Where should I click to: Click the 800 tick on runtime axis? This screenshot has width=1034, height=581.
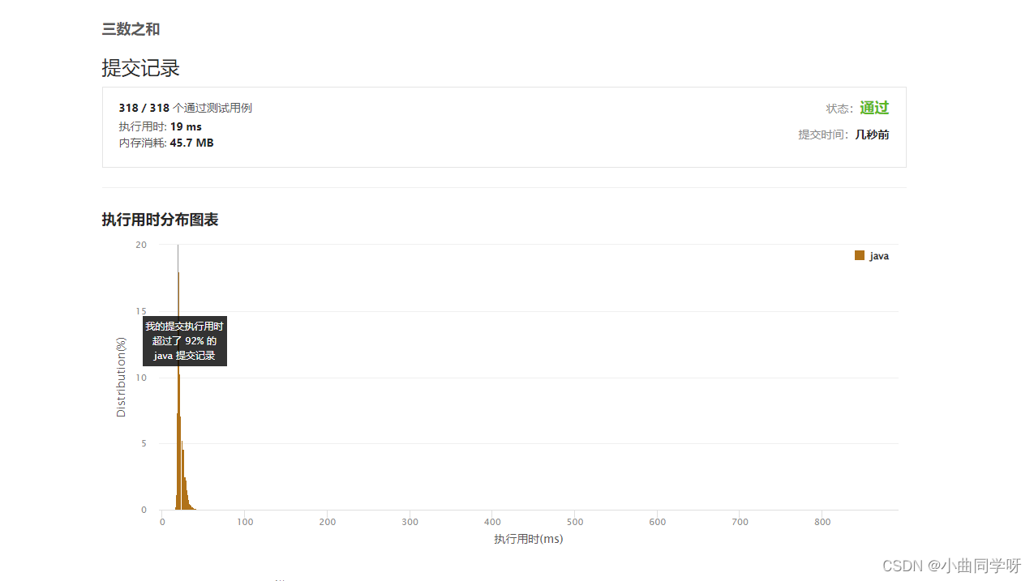coord(822,522)
